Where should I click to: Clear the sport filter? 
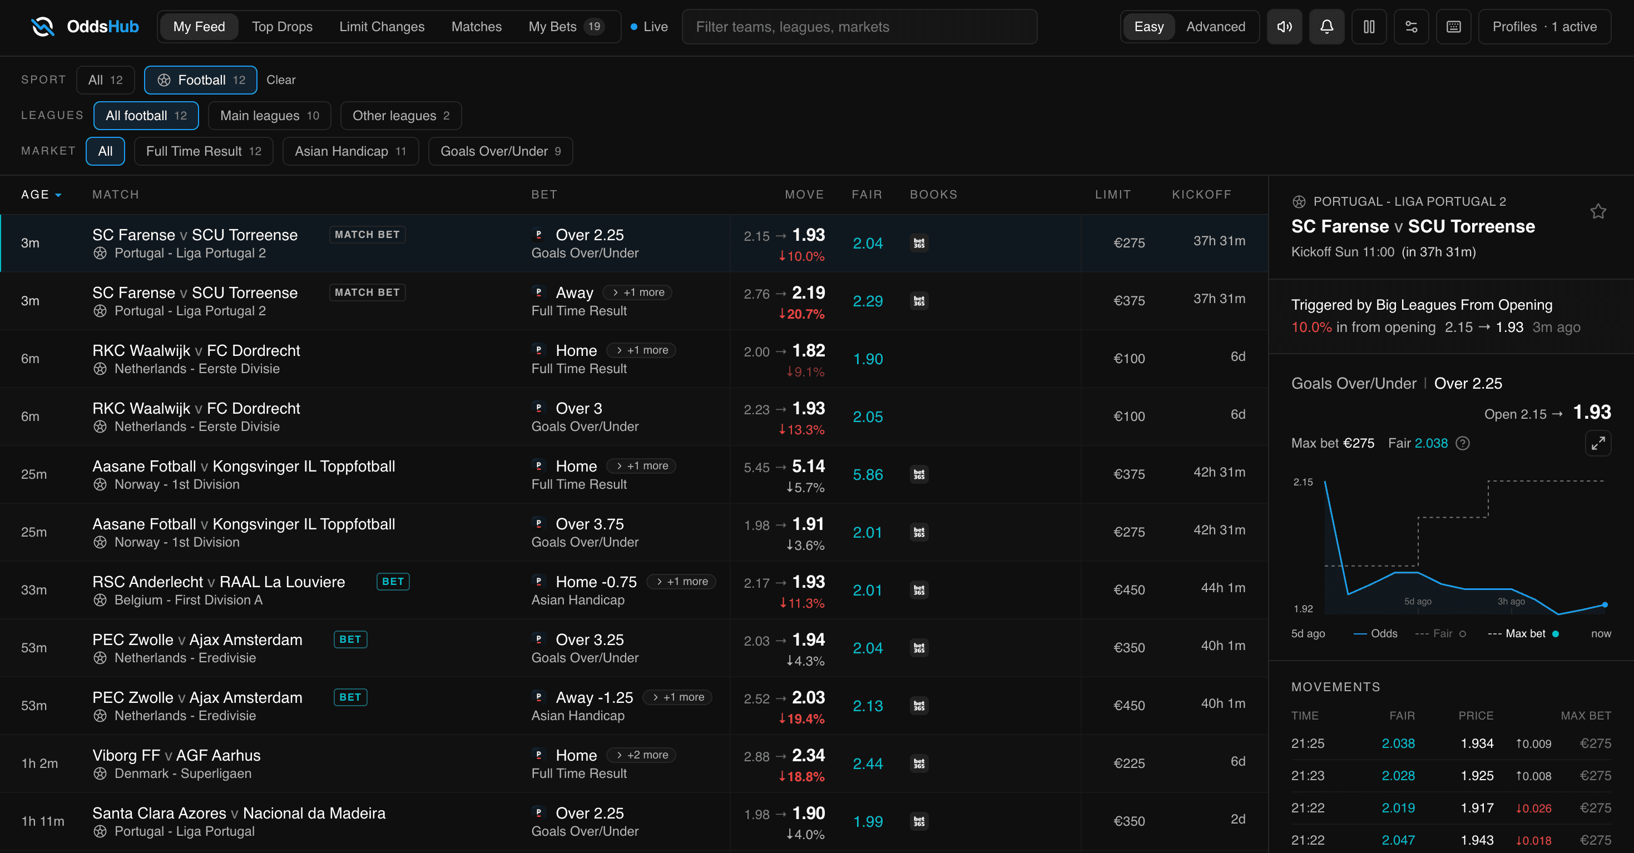[281, 80]
